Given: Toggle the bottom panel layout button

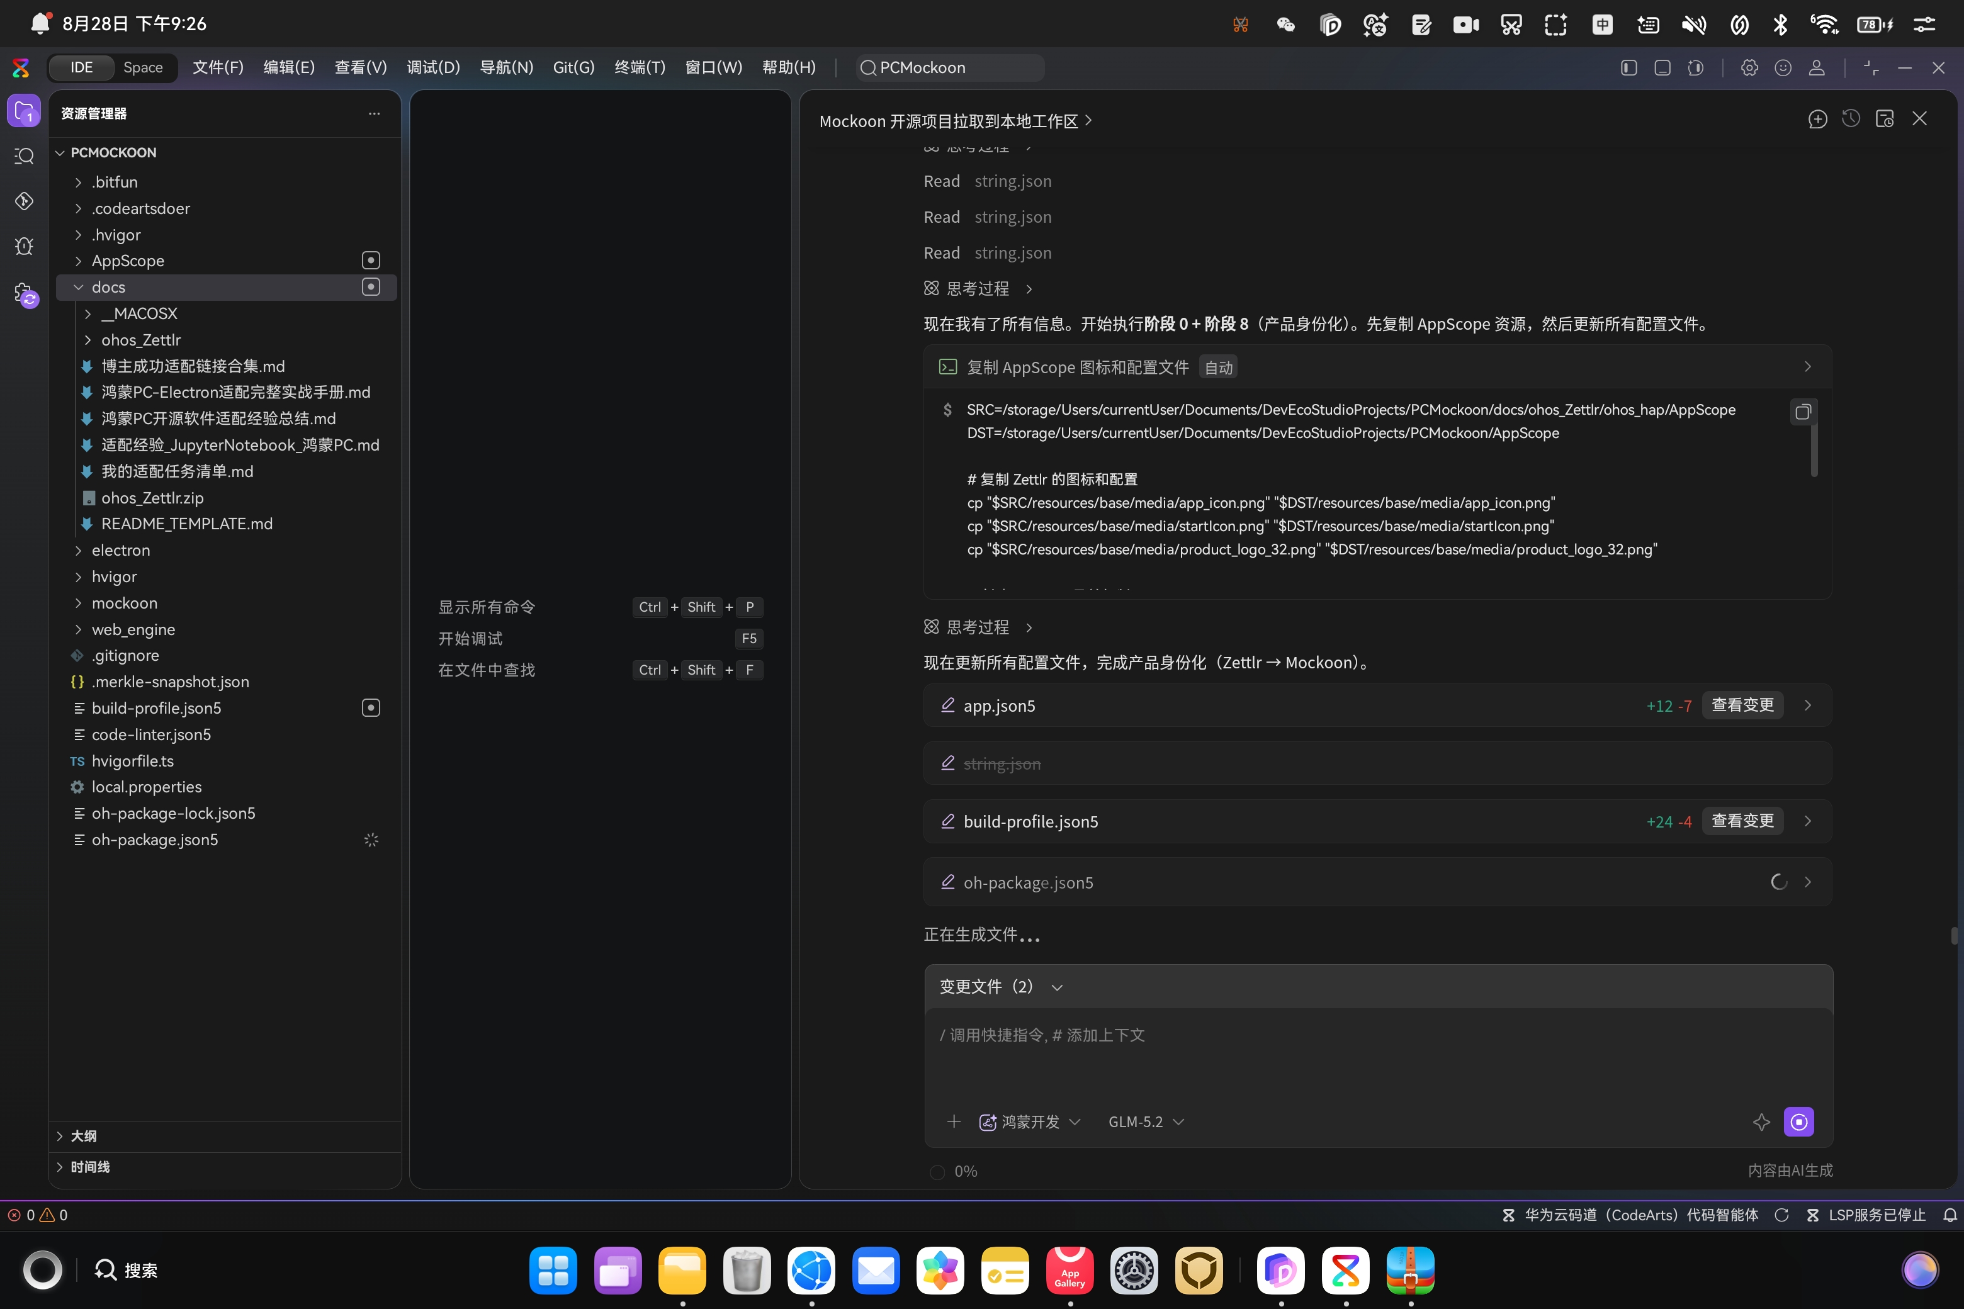Looking at the screenshot, I should pyautogui.click(x=1662, y=67).
